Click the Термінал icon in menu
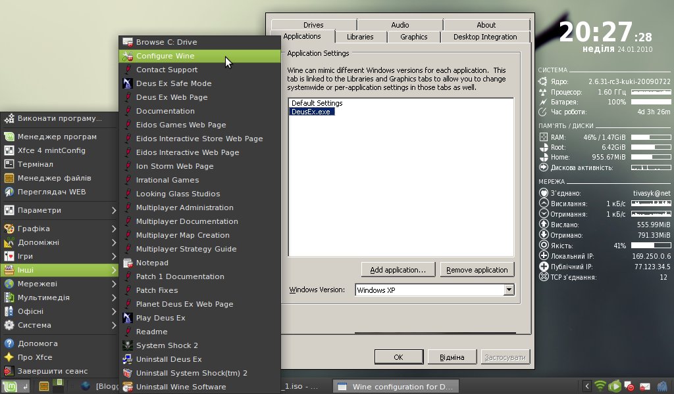 point(9,164)
